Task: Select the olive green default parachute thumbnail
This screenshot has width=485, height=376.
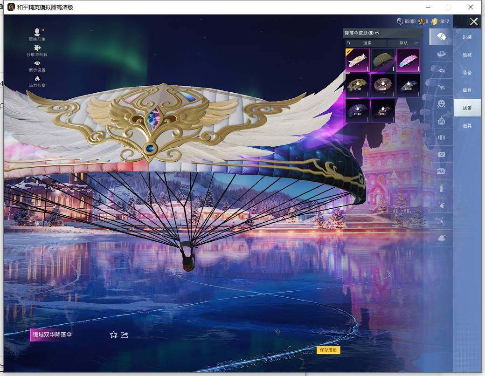Action: pos(383,60)
